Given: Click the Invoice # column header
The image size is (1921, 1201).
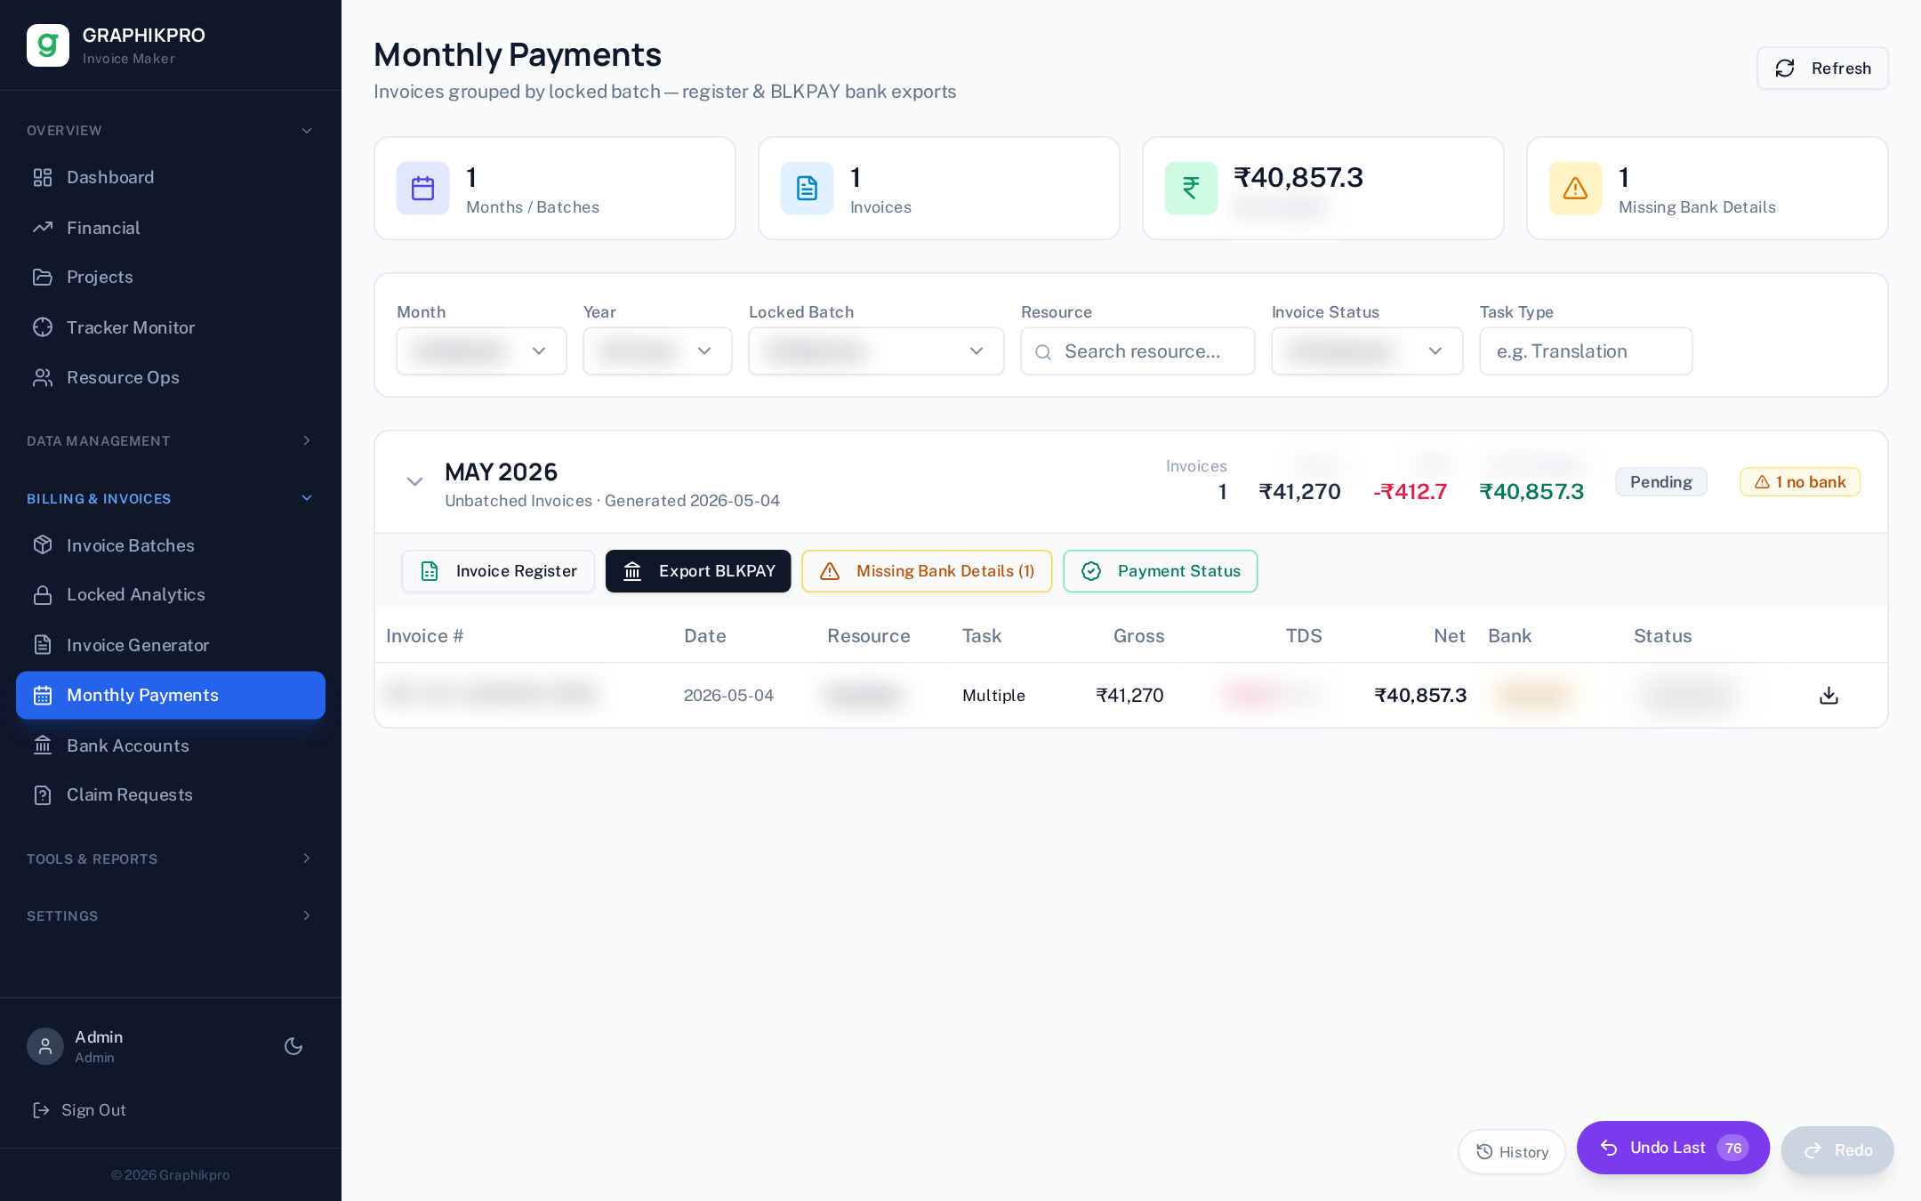Looking at the screenshot, I should coord(424,635).
